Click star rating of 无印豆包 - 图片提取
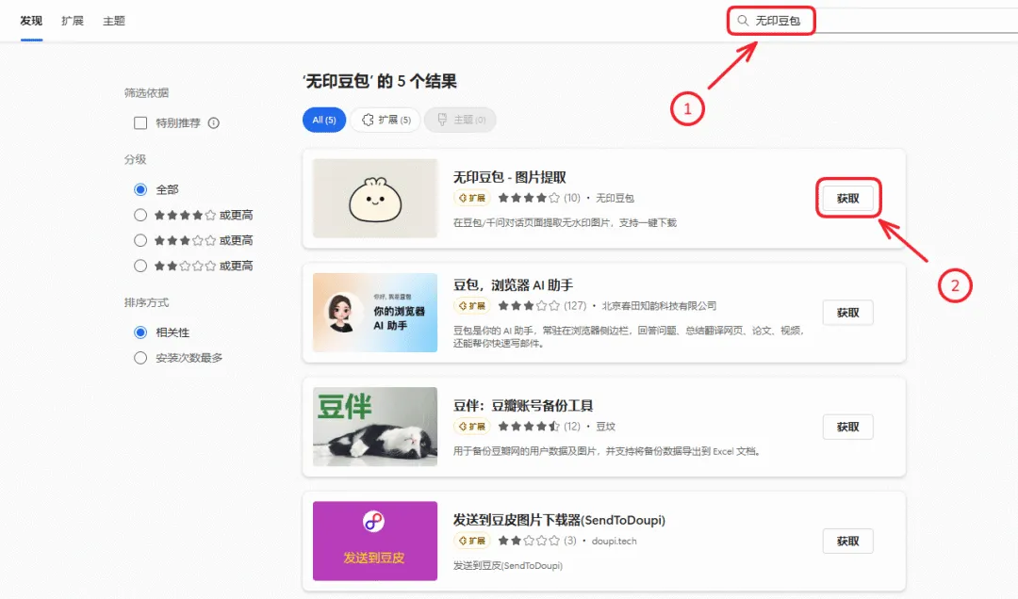This screenshot has width=1018, height=599. [529, 198]
